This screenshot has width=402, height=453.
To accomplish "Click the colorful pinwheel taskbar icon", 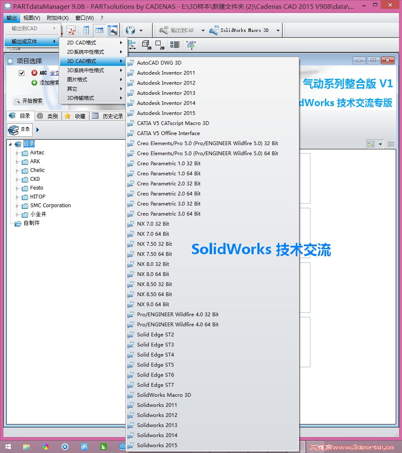I will tap(46, 447).
